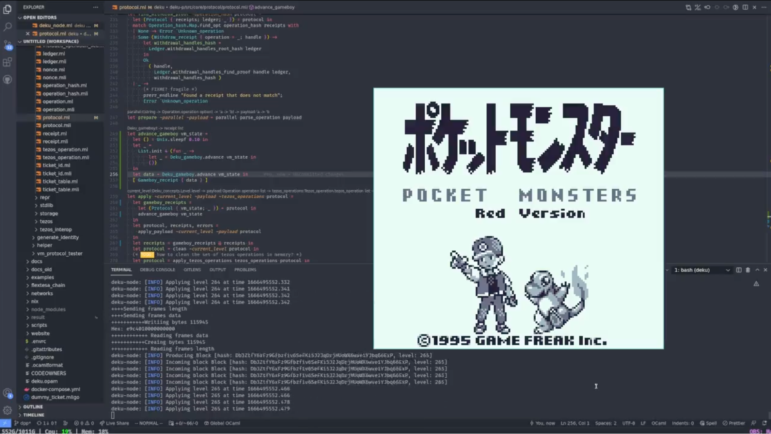This screenshot has width=771, height=434.
Task: Switch to the PROBLEMS tab
Action: 245,270
